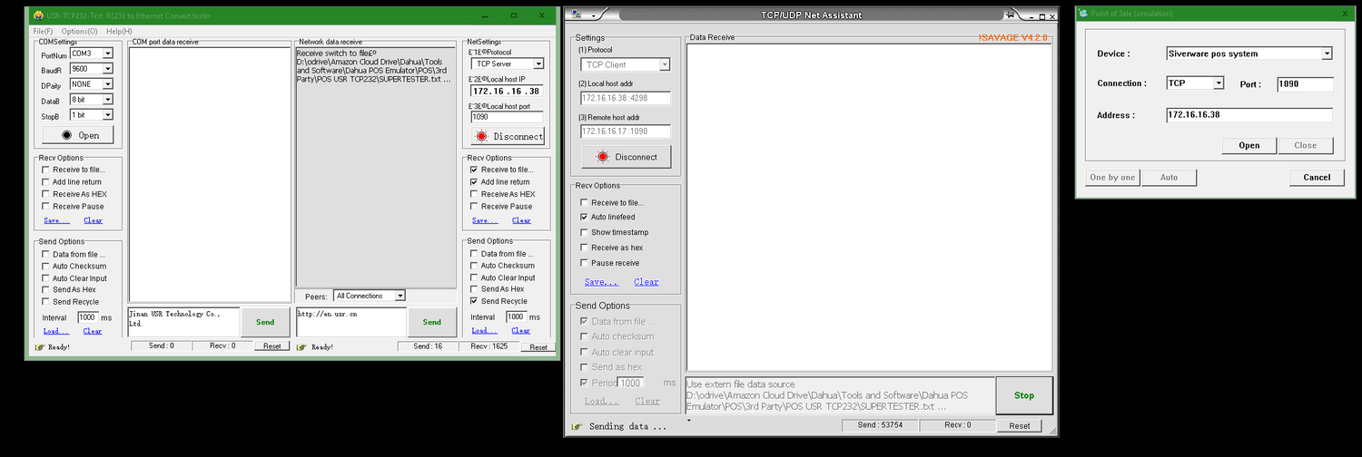Viewport: 1362px width, 457px height.
Task: Click the Sending data status icon in Net Assistant
Action: click(x=577, y=426)
